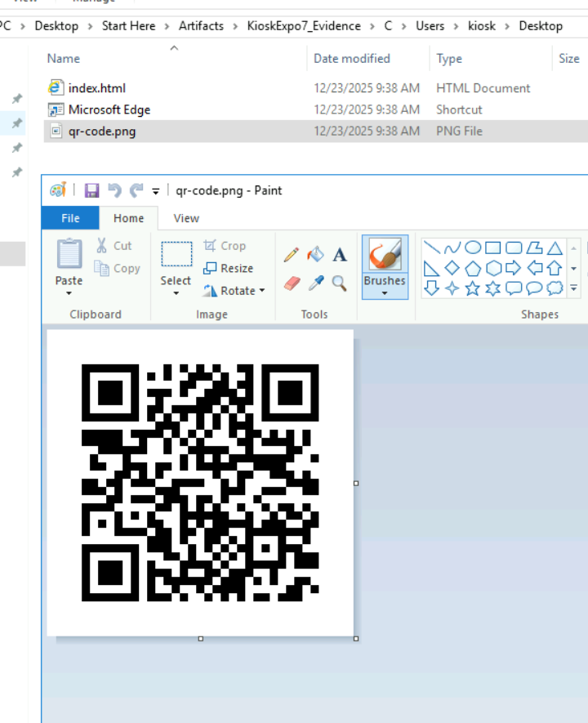Click the Crop button
The height and width of the screenshot is (723, 588).
[x=225, y=246]
